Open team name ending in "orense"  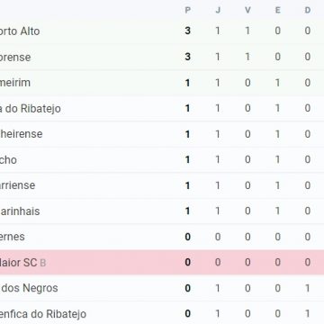coord(15,57)
